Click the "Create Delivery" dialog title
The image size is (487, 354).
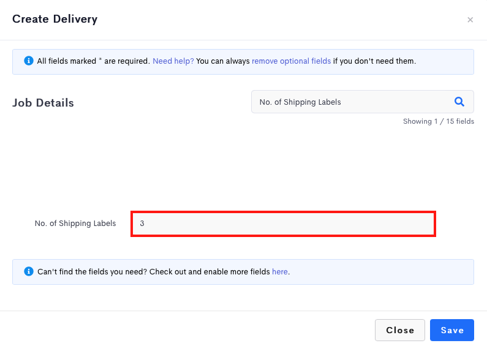[55, 19]
